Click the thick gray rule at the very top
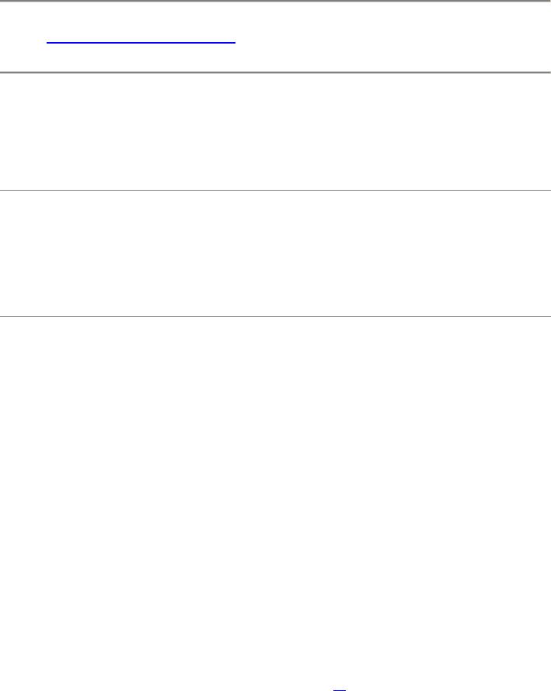Viewport: 551px width, 691px height. (x=275, y=2)
